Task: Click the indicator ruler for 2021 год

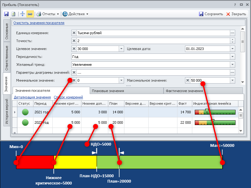Action: (215, 112)
